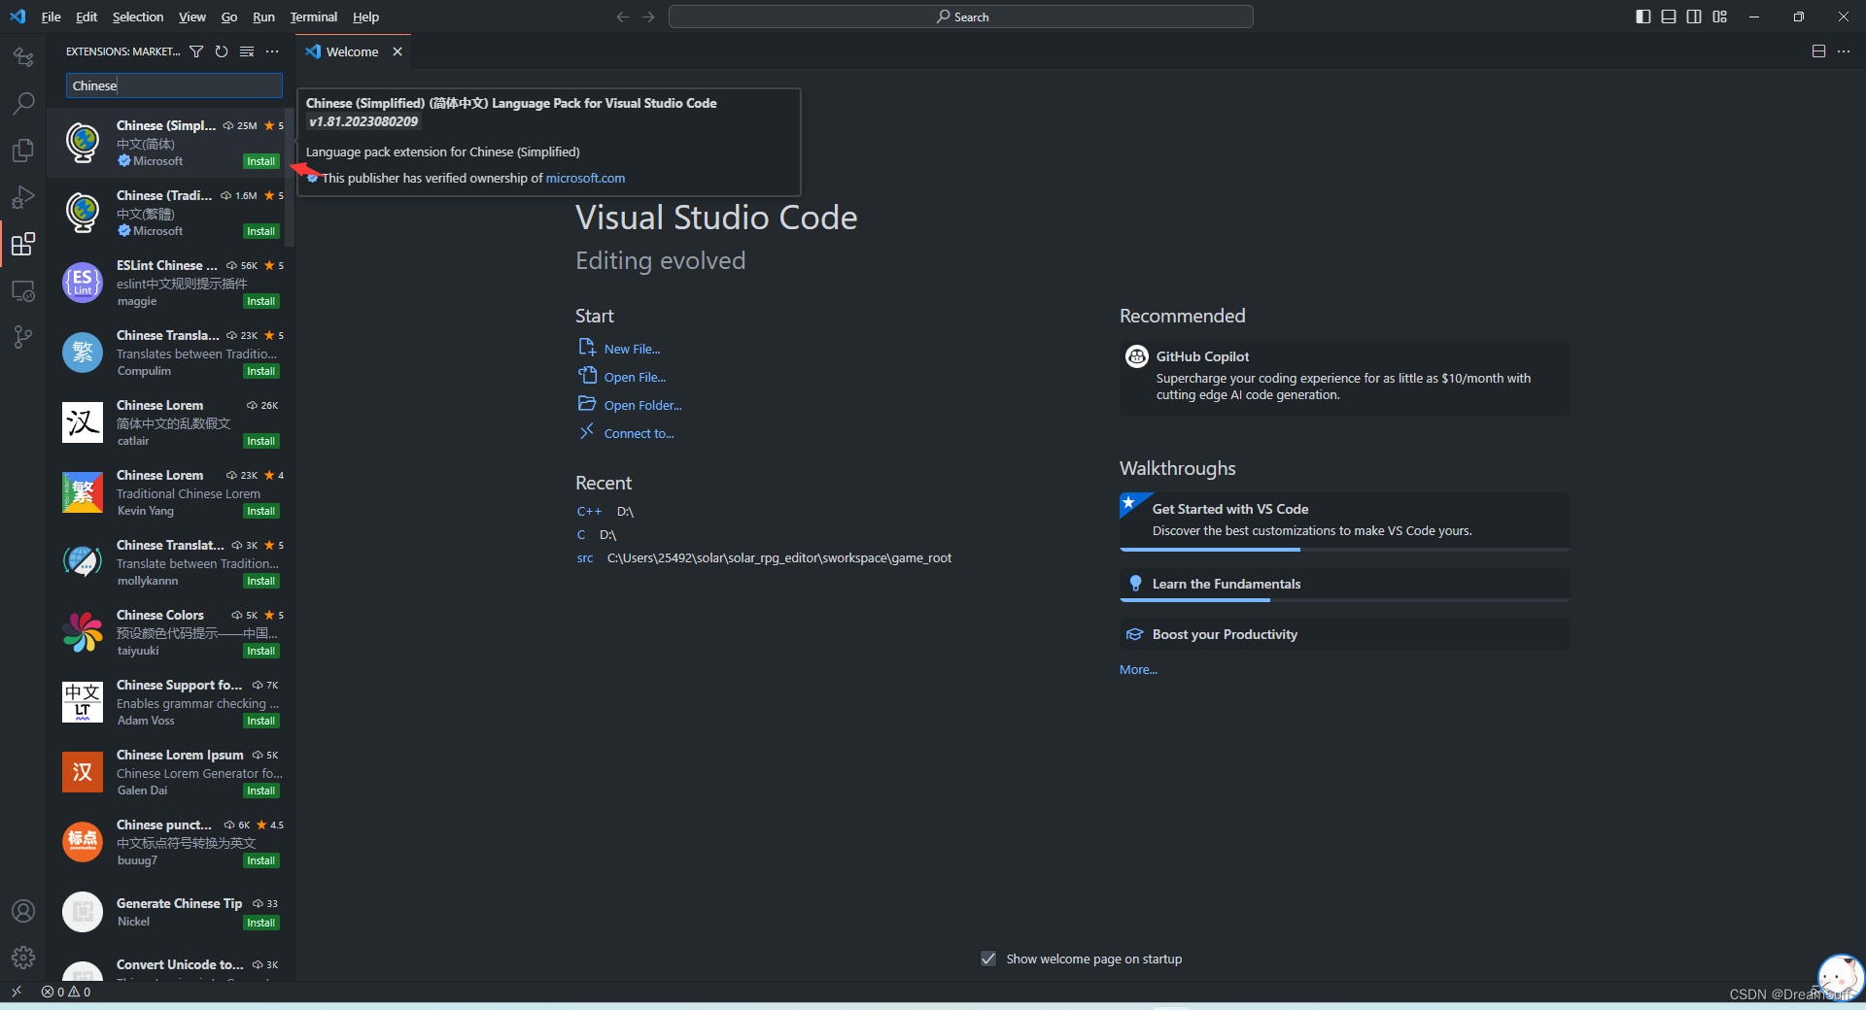Open Get Started with VS Code walkthrough
This screenshot has width=1866, height=1010.
point(1345,520)
